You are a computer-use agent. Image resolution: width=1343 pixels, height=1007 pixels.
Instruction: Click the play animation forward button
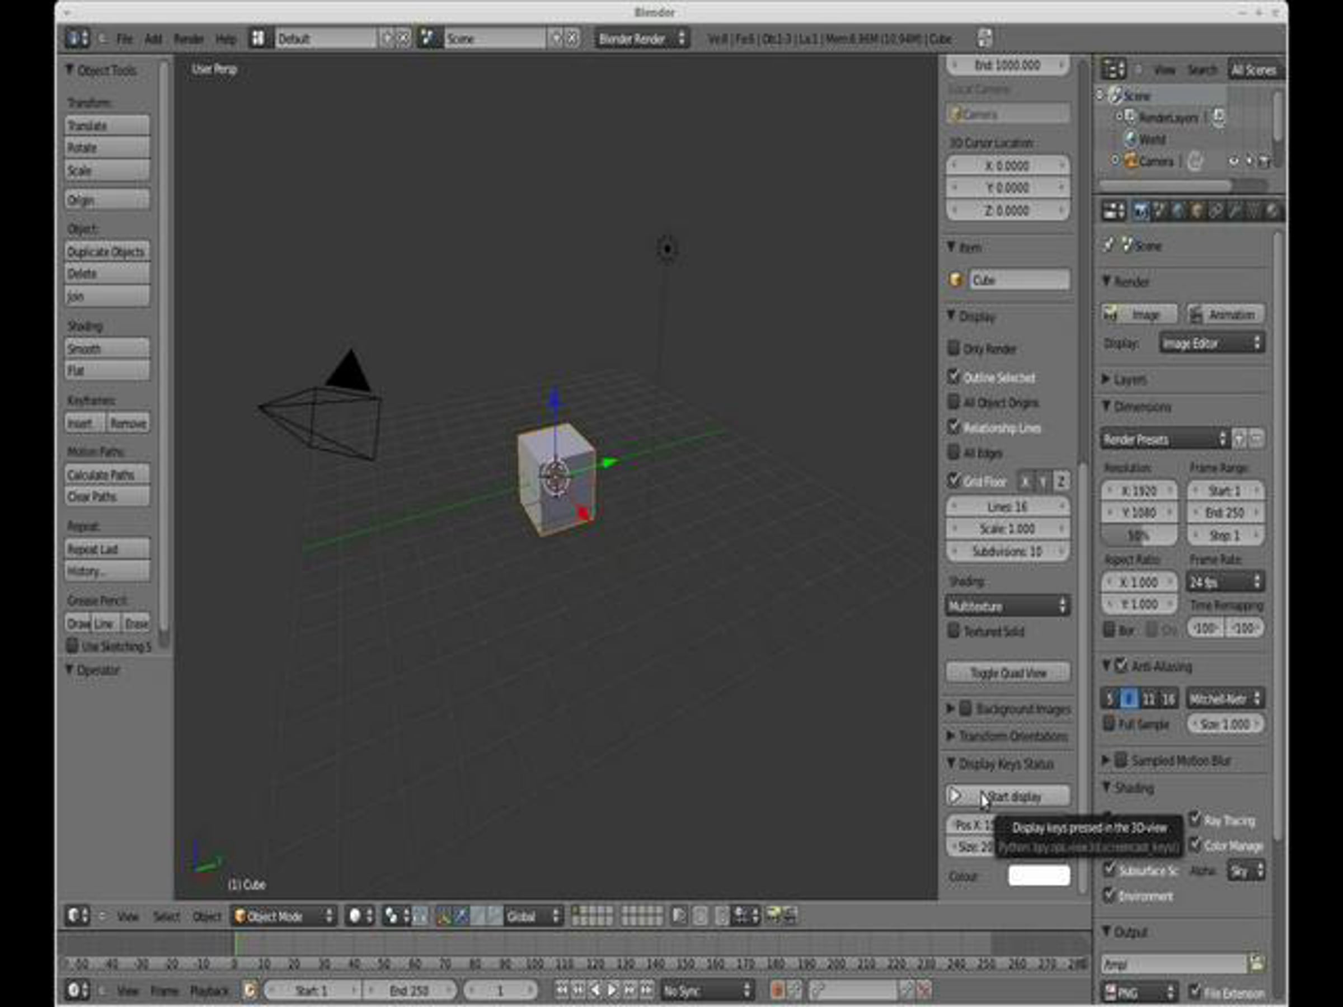point(613,990)
